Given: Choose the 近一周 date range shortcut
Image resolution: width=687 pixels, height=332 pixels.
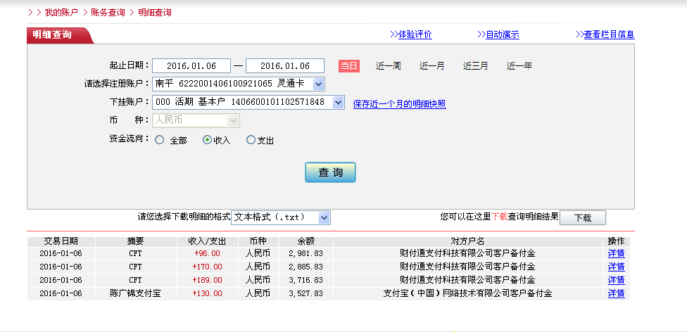Looking at the screenshot, I should tap(388, 66).
